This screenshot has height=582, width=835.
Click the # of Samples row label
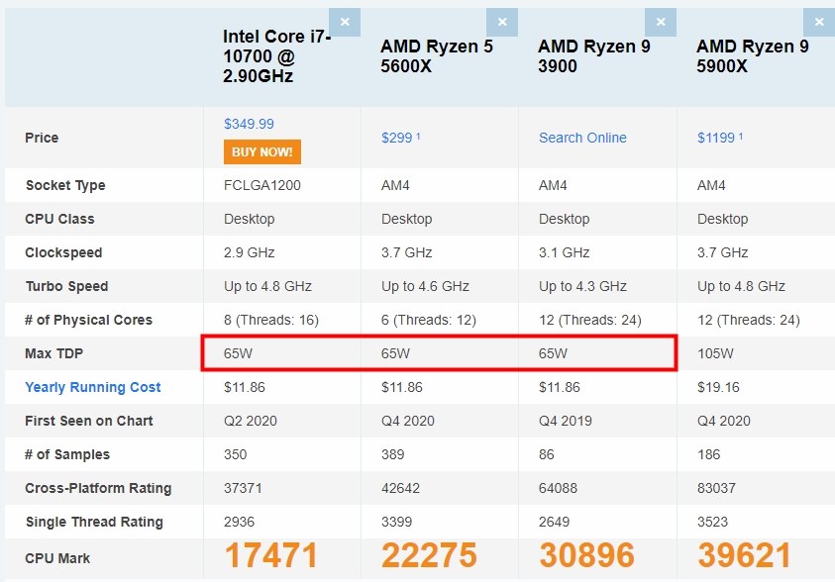[x=67, y=454]
